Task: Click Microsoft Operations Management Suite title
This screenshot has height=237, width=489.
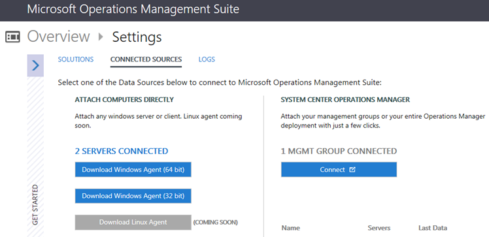Action: pyautogui.click(x=133, y=9)
